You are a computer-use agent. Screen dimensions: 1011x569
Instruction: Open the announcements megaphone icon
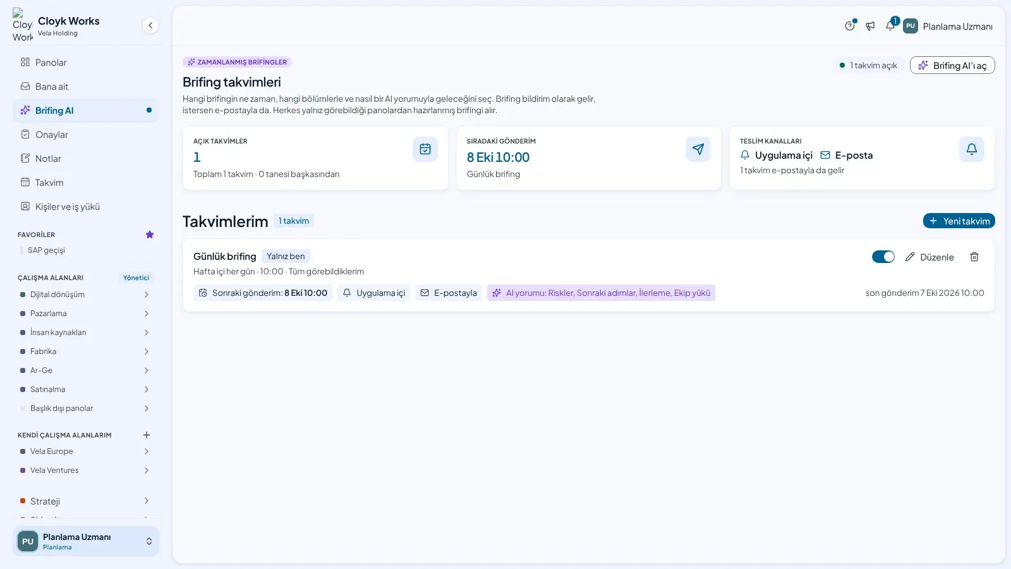coord(870,26)
